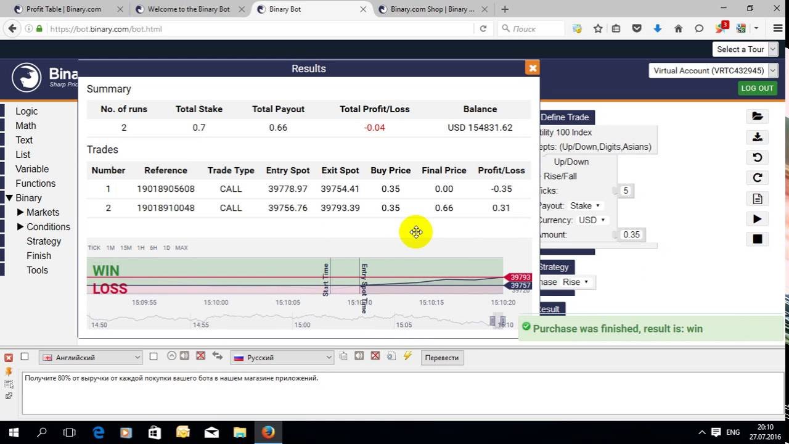Open the Logic block category
This screenshot has width=789, height=444.
click(27, 111)
